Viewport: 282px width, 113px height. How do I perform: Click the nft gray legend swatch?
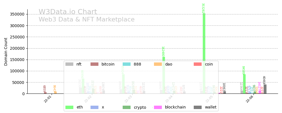69,64
